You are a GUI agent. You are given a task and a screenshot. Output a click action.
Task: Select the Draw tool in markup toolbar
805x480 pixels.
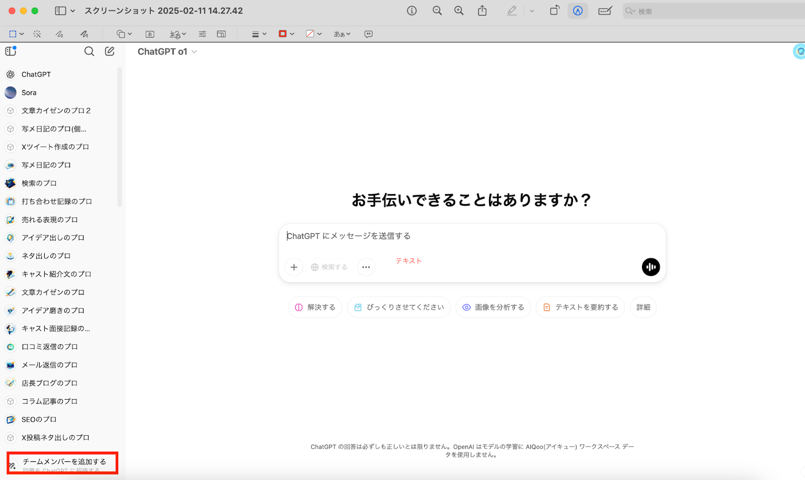click(84, 34)
